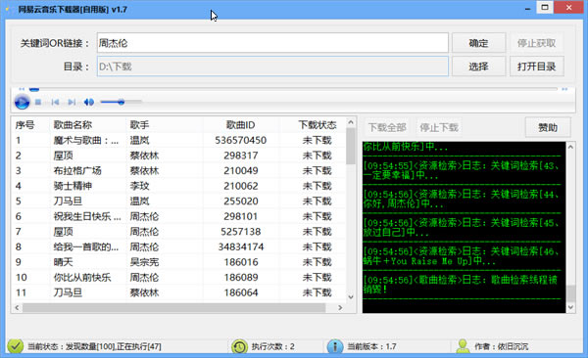The height and width of the screenshot is (358, 588).
Task: Click the directory field showing D:\下载
Action: click(272, 67)
